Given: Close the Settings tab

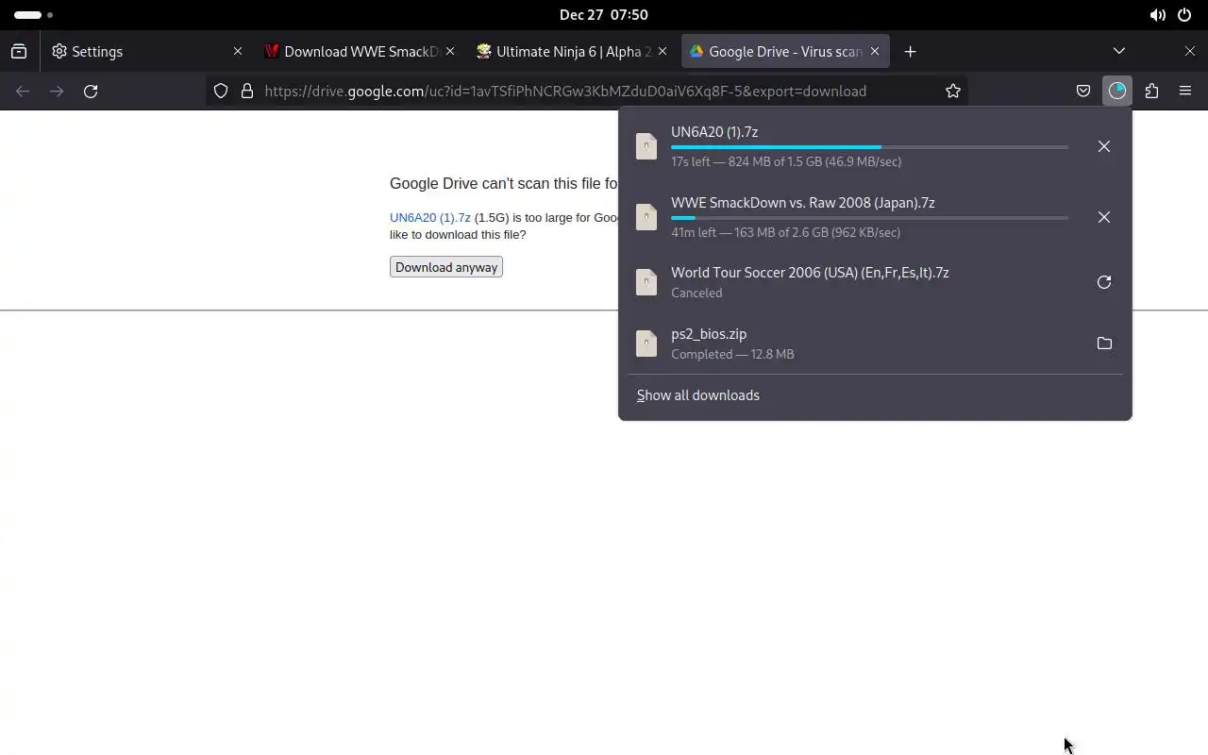Looking at the screenshot, I should pyautogui.click(x=238, y=51).
